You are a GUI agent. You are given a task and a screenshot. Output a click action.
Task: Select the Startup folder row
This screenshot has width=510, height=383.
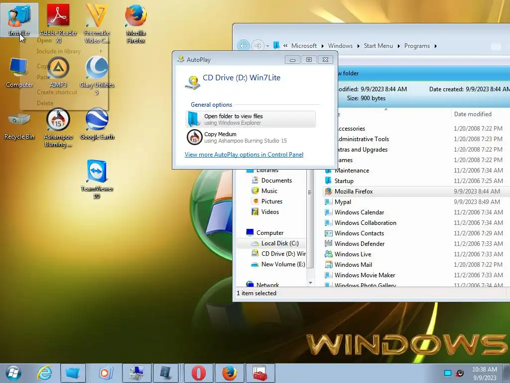coord(416,181)
